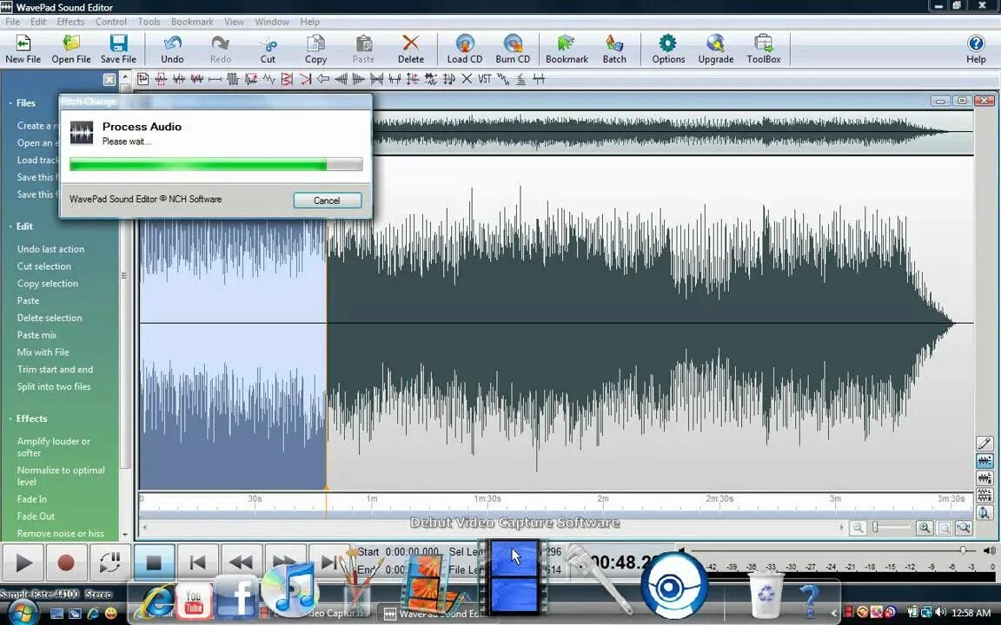Click the Fade Out link
The image size is (1001, 625).
tap(36, 516)
